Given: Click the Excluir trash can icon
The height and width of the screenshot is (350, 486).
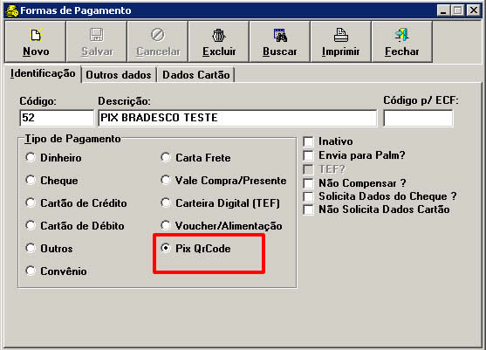Looking at the screenshot, I should [x=219, y=35].
